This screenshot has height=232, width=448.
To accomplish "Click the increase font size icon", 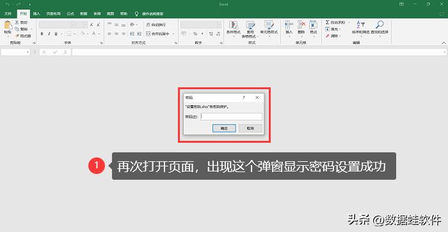I will click(92, 25).
